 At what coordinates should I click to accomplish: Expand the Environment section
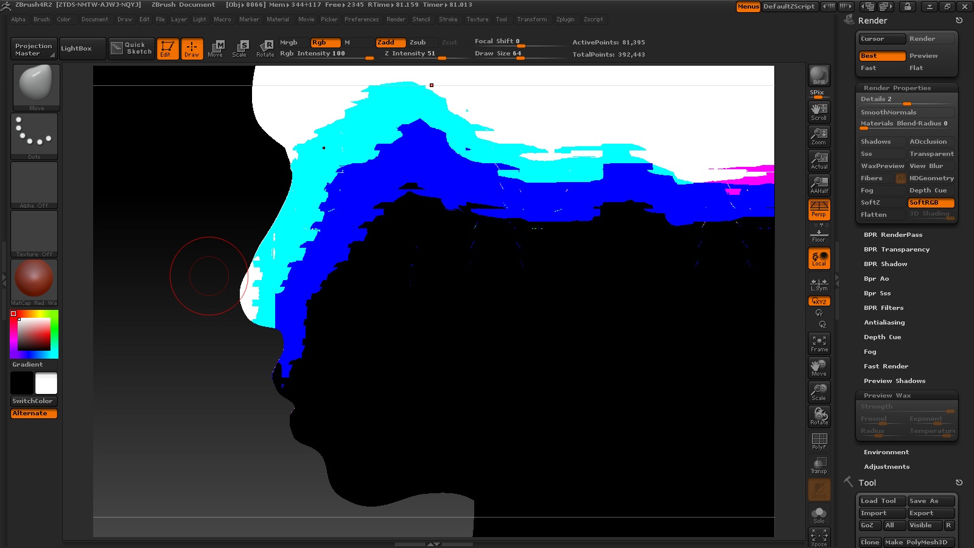pos(886,452)
